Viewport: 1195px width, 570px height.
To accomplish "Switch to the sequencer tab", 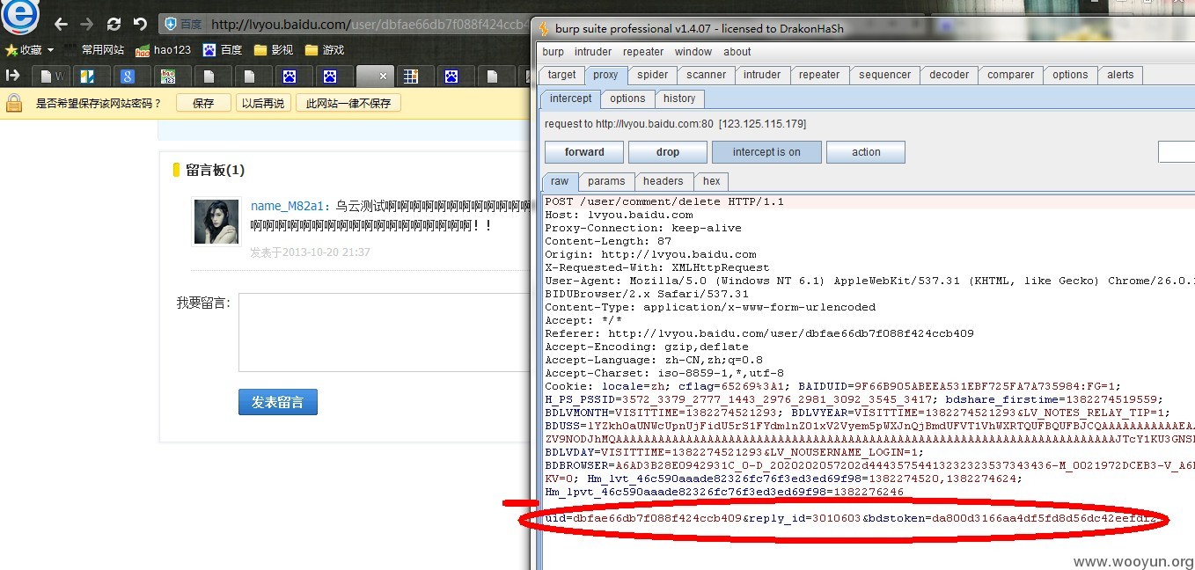I will [x=885, y=75].
